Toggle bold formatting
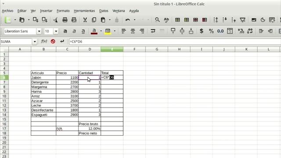The width and height of the screenshot is (281, 158). 65,31
